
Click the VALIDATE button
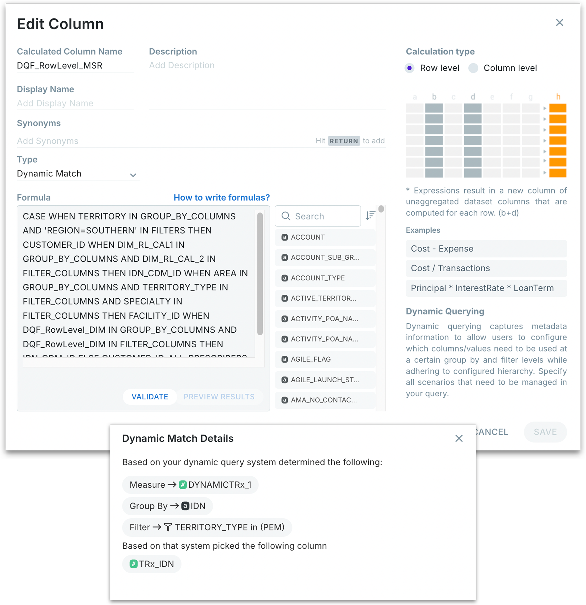150,397
